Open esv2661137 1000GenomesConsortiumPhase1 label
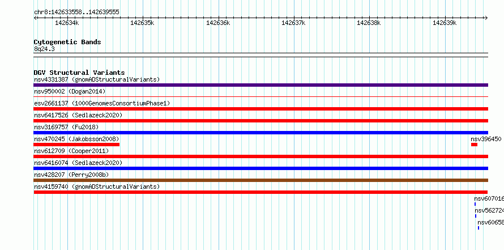The image size is (504, 250). coord(102,103)
